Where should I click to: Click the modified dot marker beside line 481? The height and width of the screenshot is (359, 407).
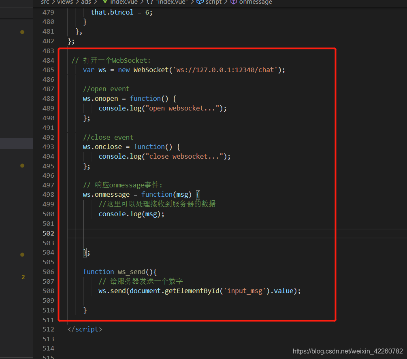[22, 32]
